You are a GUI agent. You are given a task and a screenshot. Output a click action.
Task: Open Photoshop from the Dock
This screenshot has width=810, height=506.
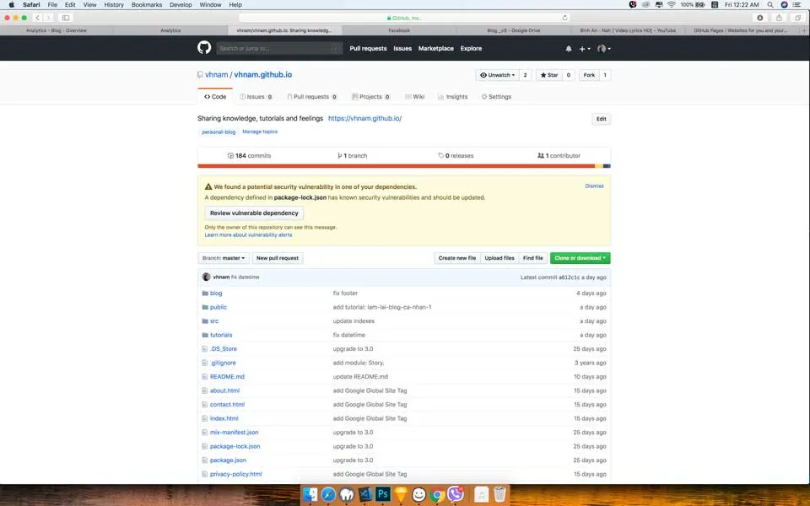point(381,494)
